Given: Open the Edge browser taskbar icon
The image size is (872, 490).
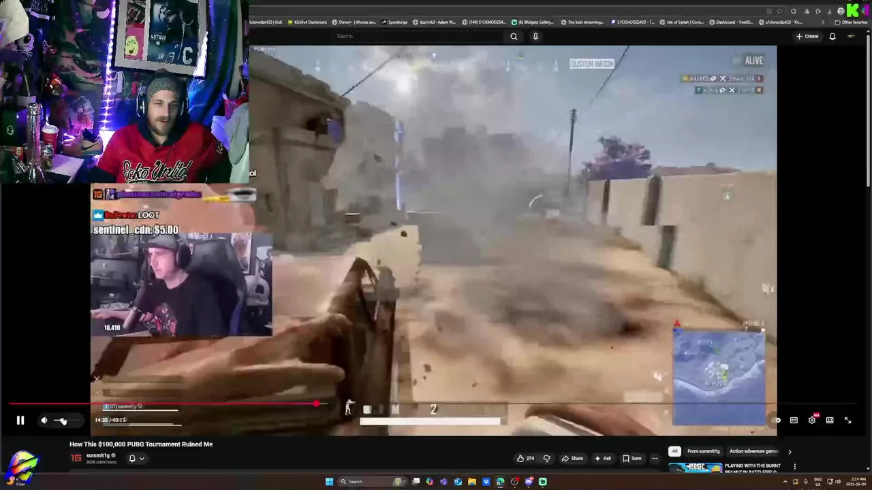Looking at the screenshot, I should pyautogui.click(x=500, y=481).
